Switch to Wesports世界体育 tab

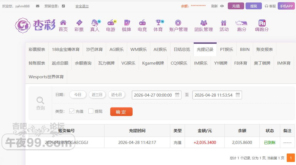point(46,77)
